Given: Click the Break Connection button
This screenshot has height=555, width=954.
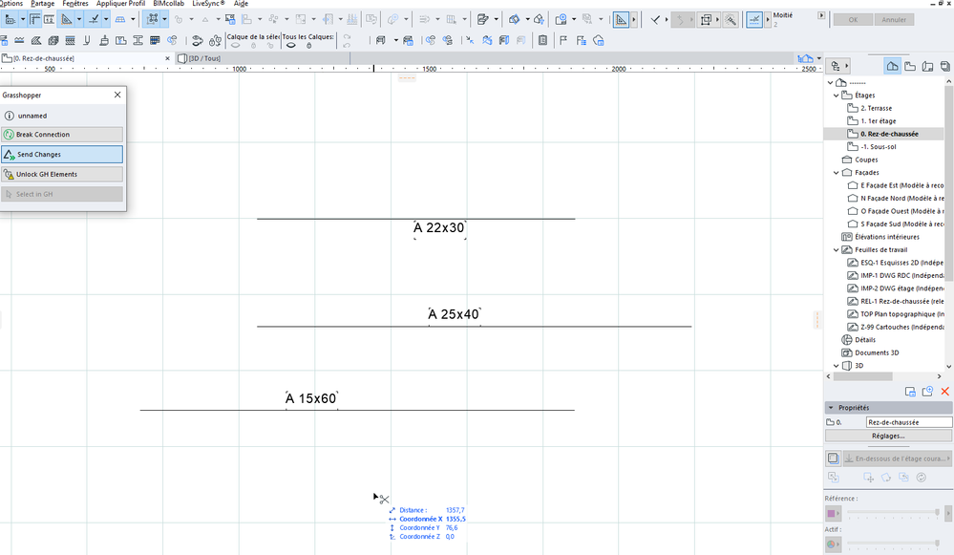Looking at the screenshot, I should tap(62, 135).
